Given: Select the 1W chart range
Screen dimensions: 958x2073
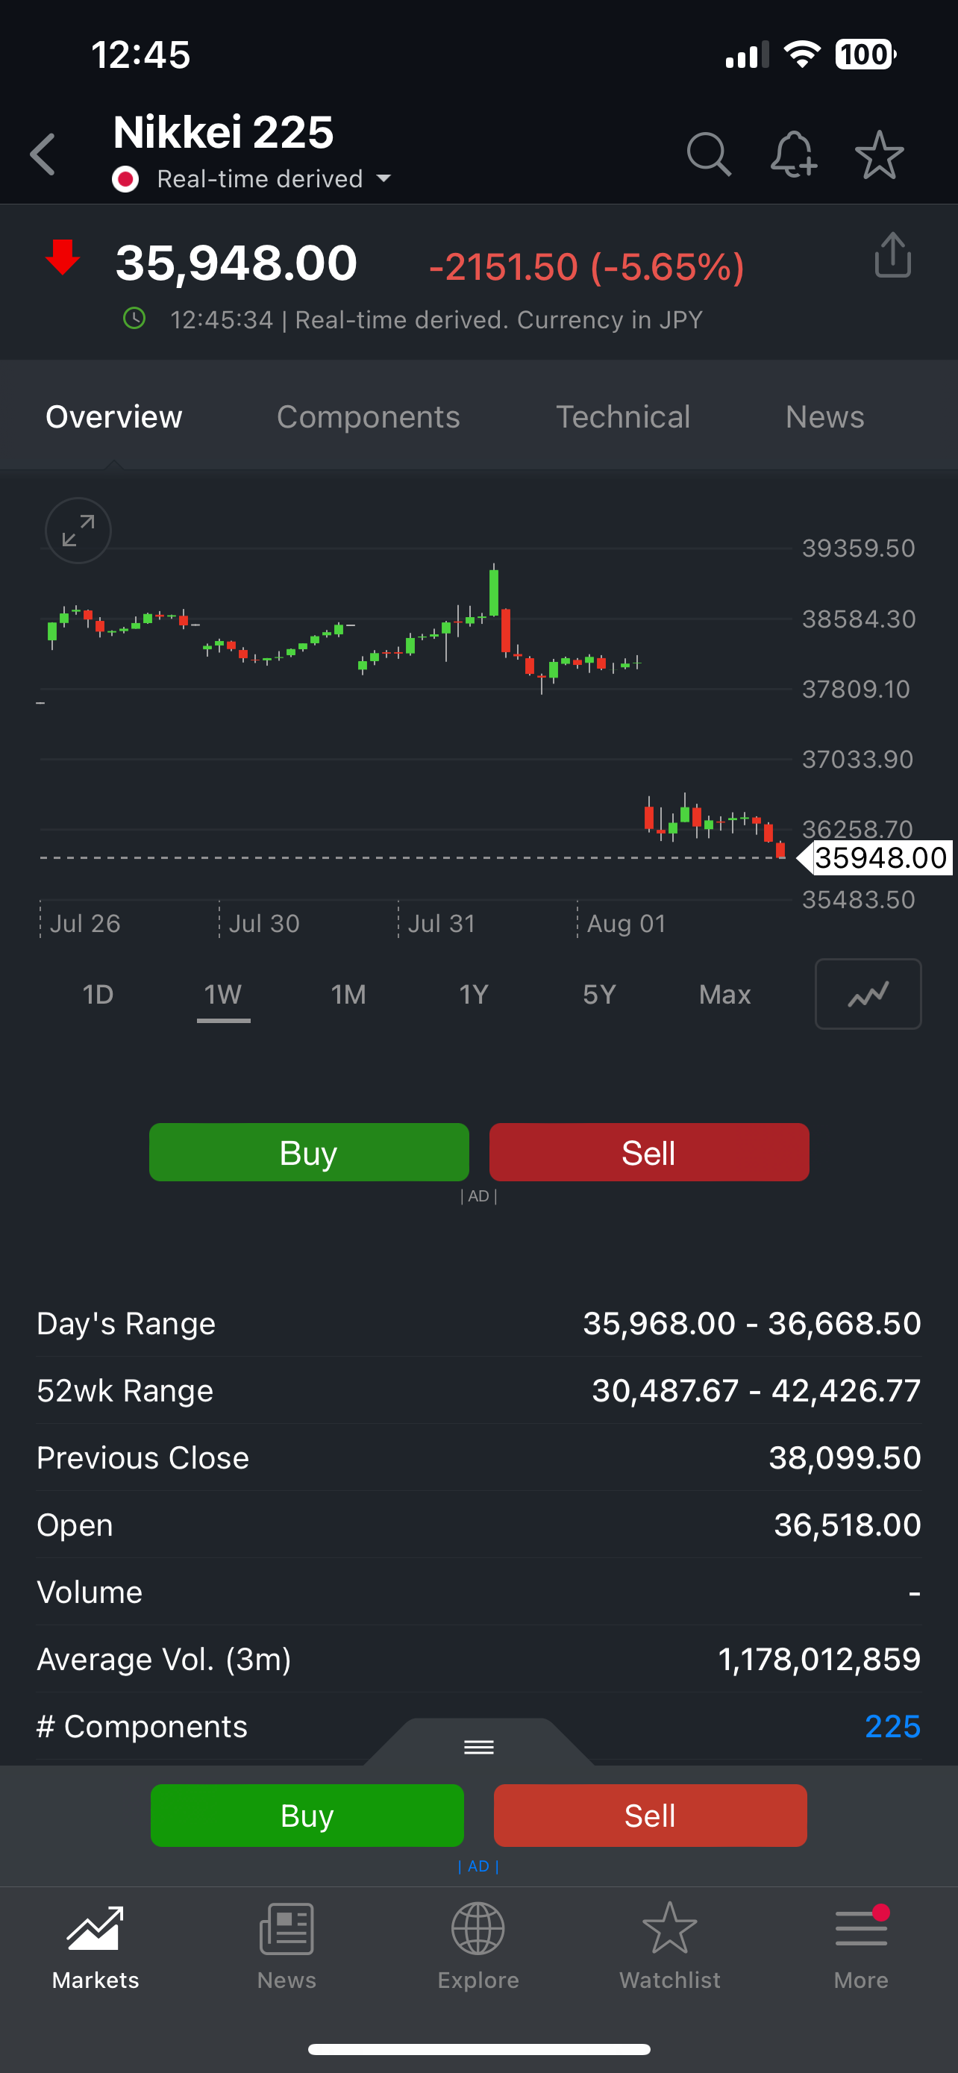Looking at the screenshot, I should (x=223, y=995).
